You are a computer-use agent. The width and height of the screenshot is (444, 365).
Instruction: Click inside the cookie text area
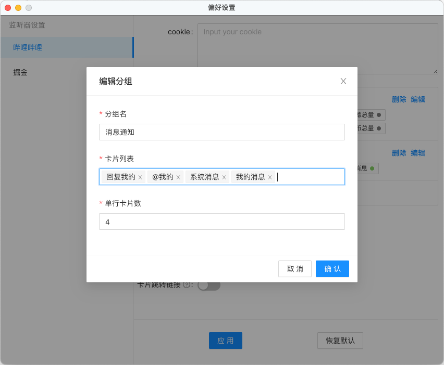click(317, 49)
